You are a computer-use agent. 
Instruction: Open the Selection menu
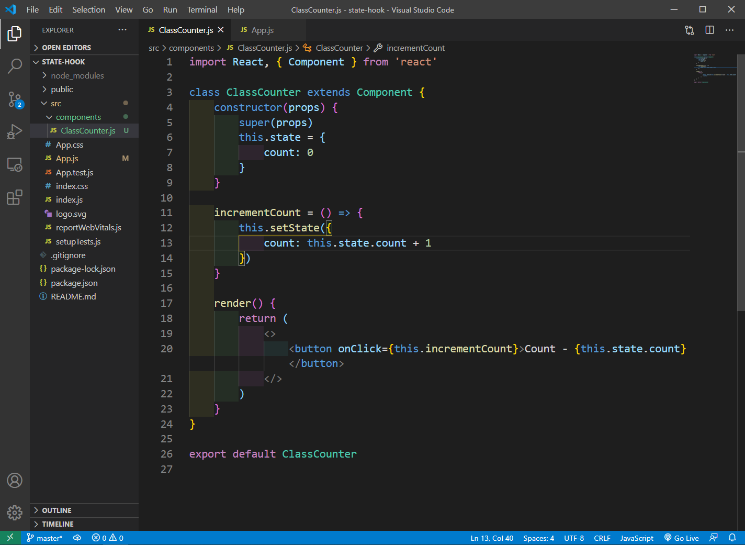(x=88, y=9)
